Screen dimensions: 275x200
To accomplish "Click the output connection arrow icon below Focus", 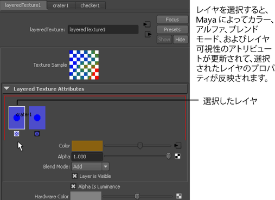I will pyautogui.click(x=148, y=34).
